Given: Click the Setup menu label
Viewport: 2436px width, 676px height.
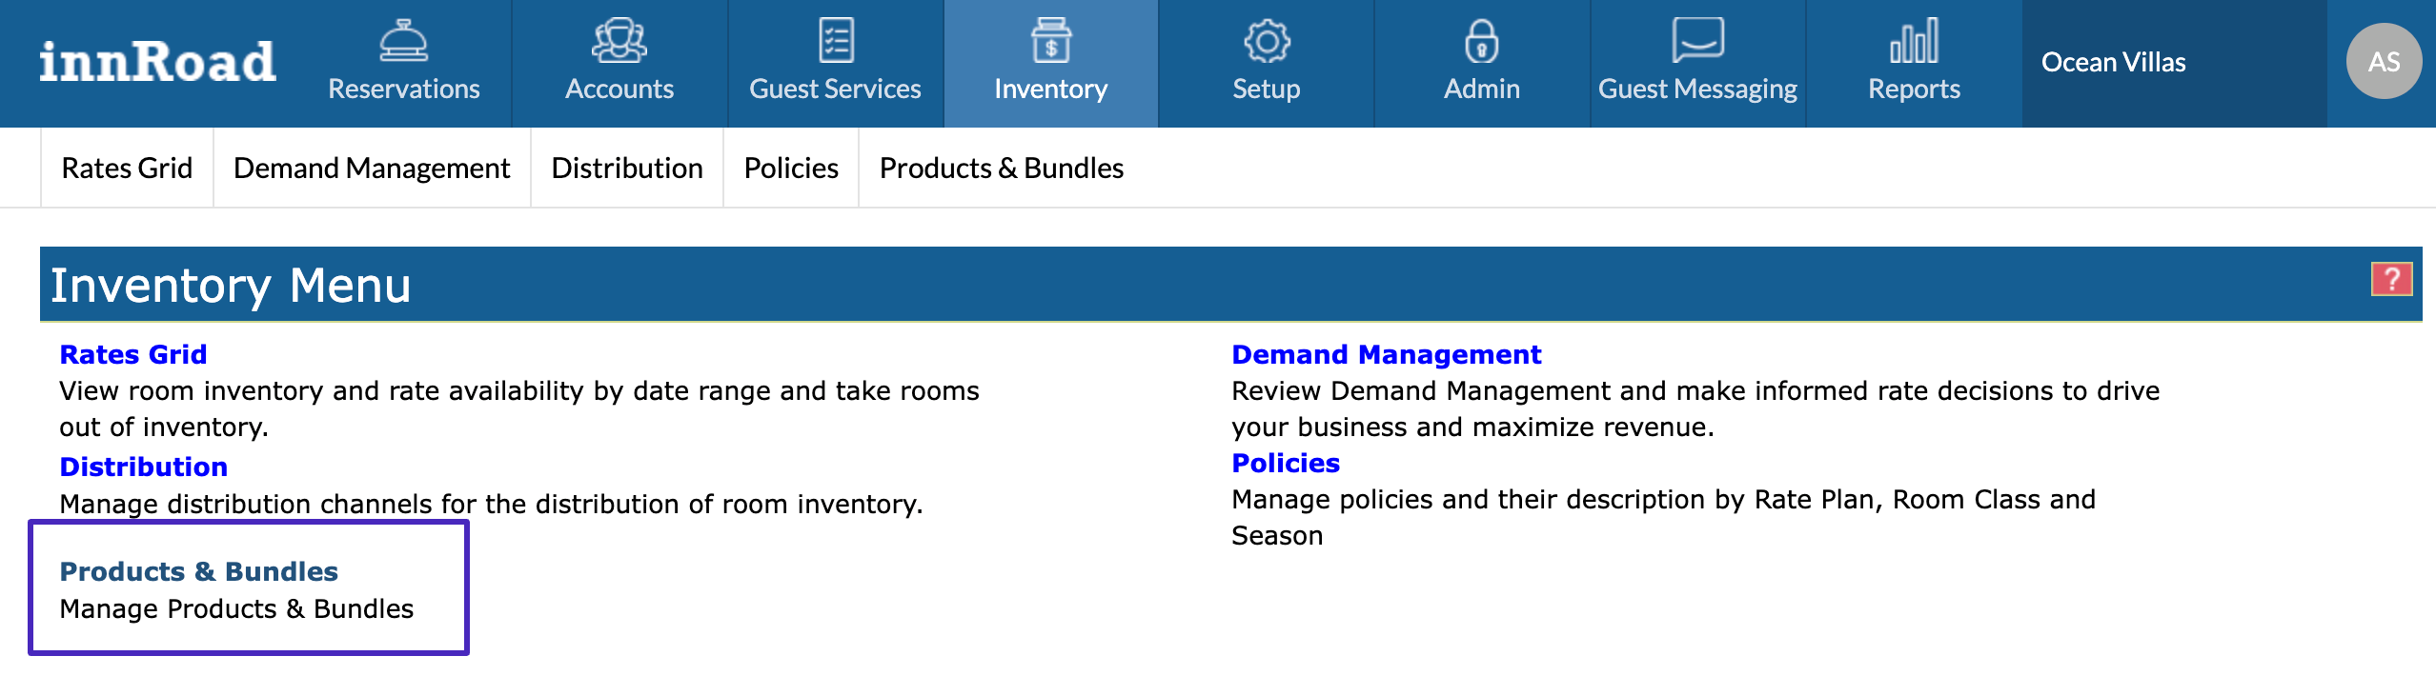Looking at the screenshot, I should coord(1267,89).
